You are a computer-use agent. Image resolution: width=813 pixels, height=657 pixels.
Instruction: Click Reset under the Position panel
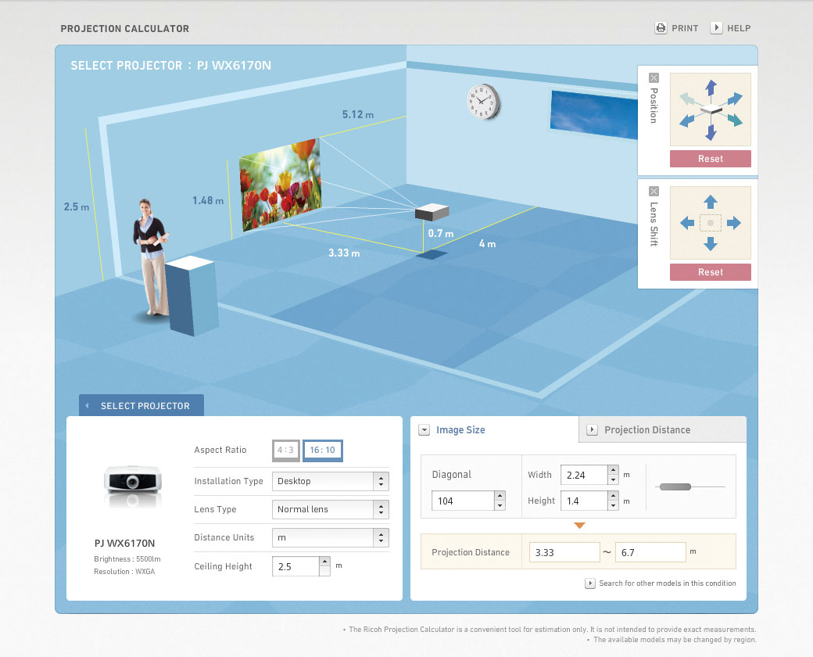point(711,158)
